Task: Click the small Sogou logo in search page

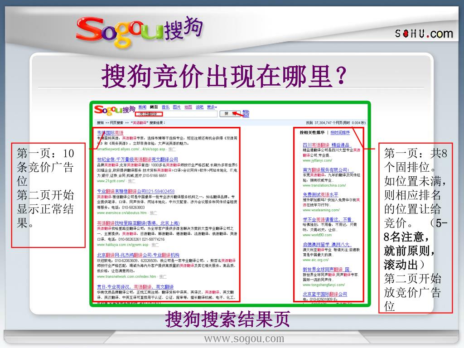Action: (x=115, y=110)
